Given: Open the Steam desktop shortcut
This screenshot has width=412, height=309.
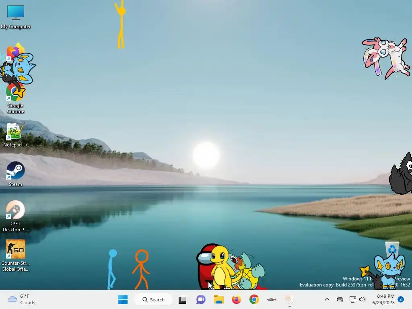Looking at the screenshot, I should (16, 174).
